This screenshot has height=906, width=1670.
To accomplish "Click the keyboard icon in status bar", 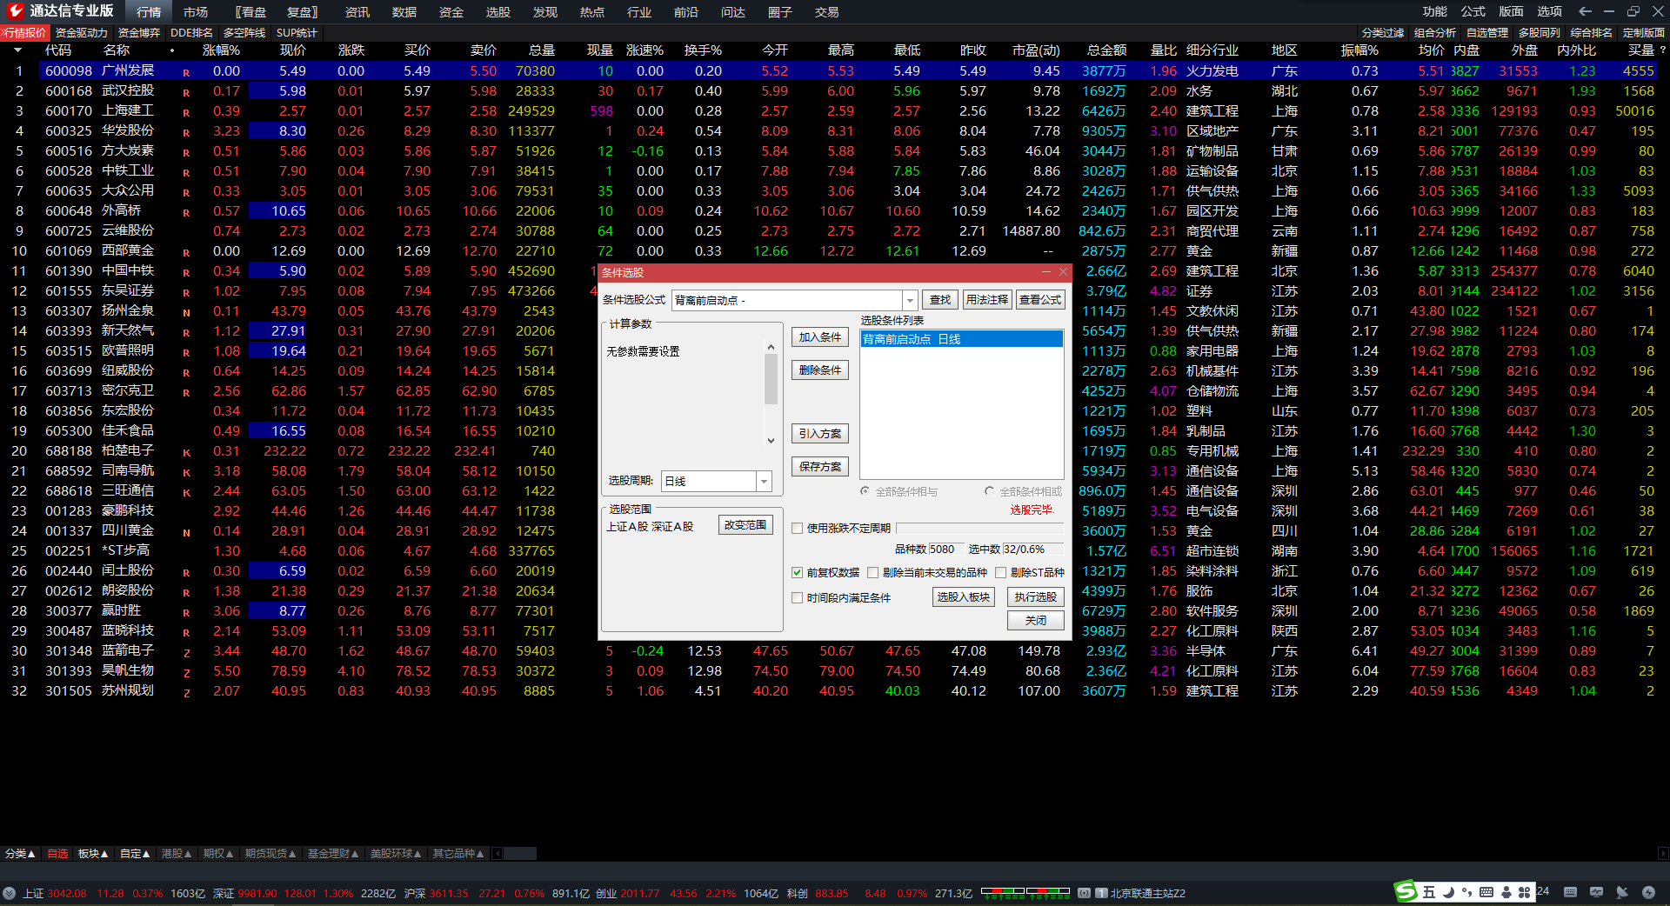I will pos(1570,892).
